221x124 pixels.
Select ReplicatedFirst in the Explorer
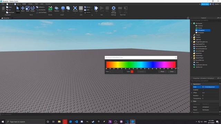tap(199, 44)
